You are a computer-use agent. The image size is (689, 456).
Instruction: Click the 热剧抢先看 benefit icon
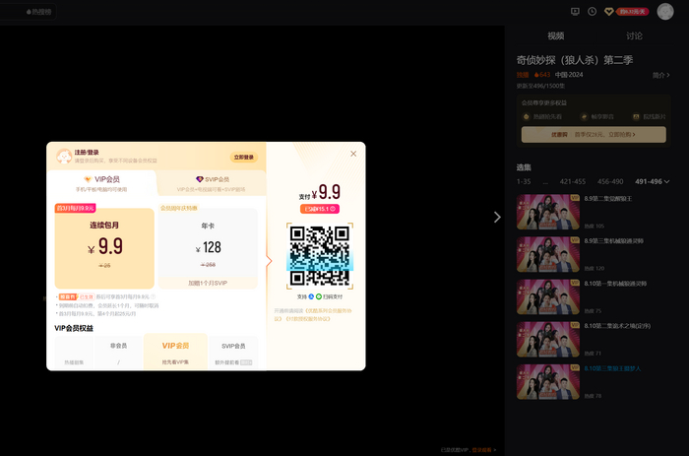526,116
